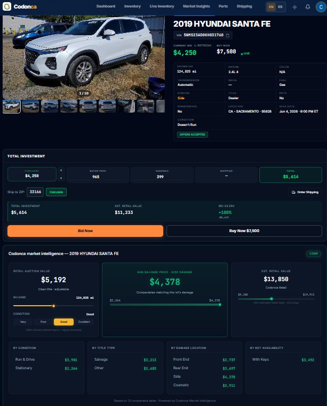Adjust the mileage slider handle
The image size is (327, 406).
[53, 306]
